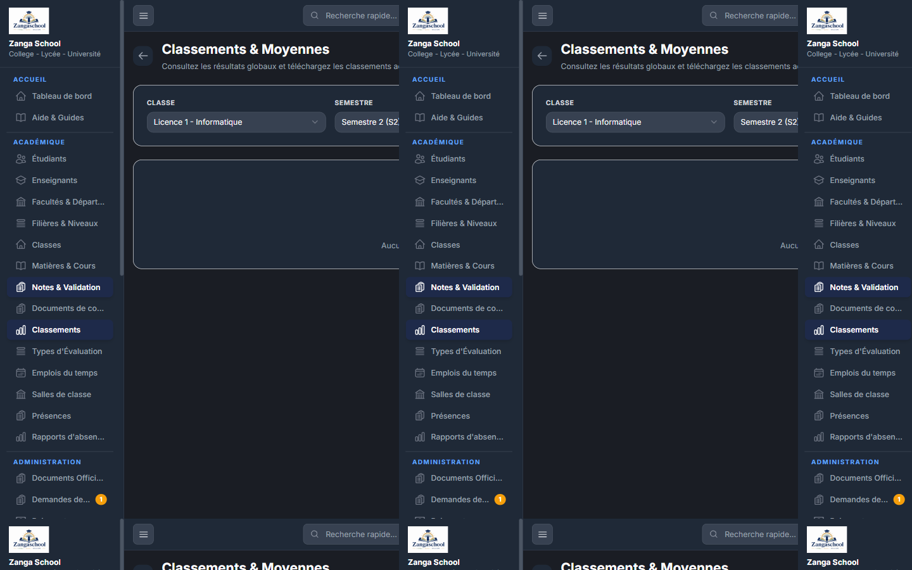912x570 pixels.
Task: Click the Emplois du temps calendar icon, left sidebar
Action: pyautogui.click(x=21, y=373)
